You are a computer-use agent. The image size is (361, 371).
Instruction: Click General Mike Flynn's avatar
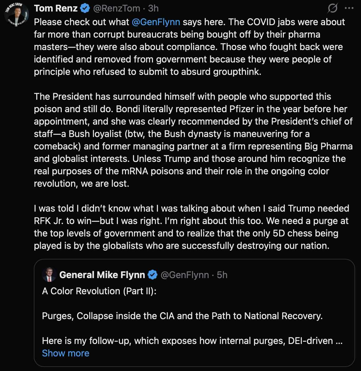click(x=49, y=275)
